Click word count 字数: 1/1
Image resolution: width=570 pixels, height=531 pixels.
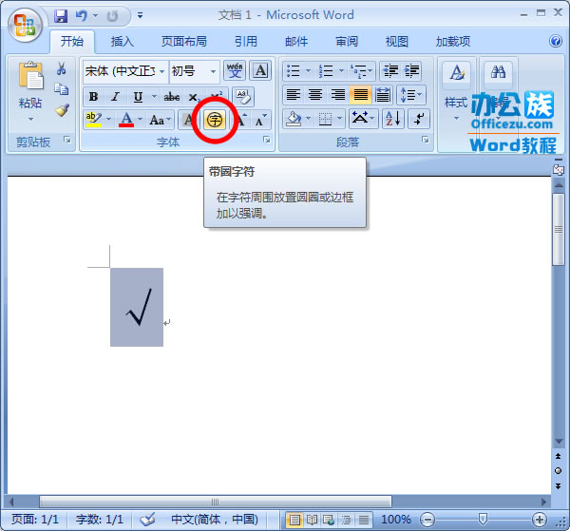pos(99,520)
